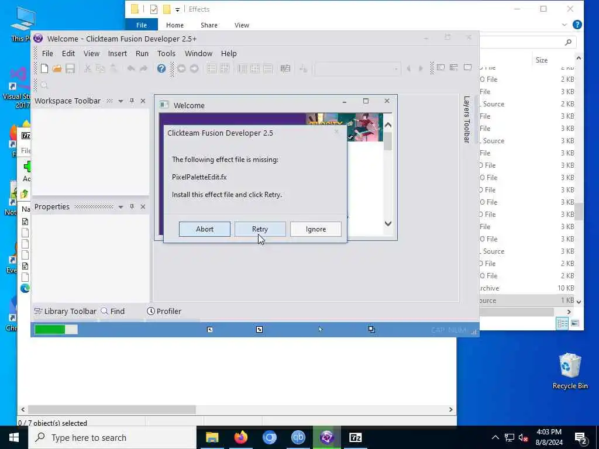The height and width of the screenshot is (449, 599).
Task: Open 7-Zip from taskbar
Action: coord(355,437)
